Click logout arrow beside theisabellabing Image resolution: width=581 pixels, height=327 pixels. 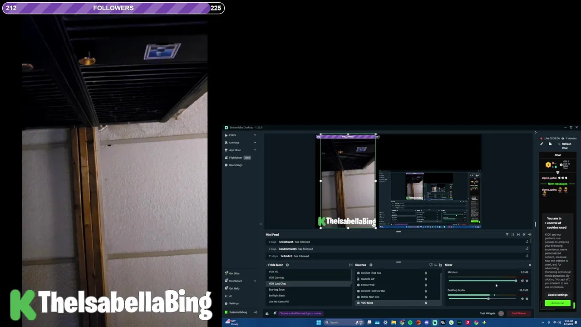tap(255, 312)
